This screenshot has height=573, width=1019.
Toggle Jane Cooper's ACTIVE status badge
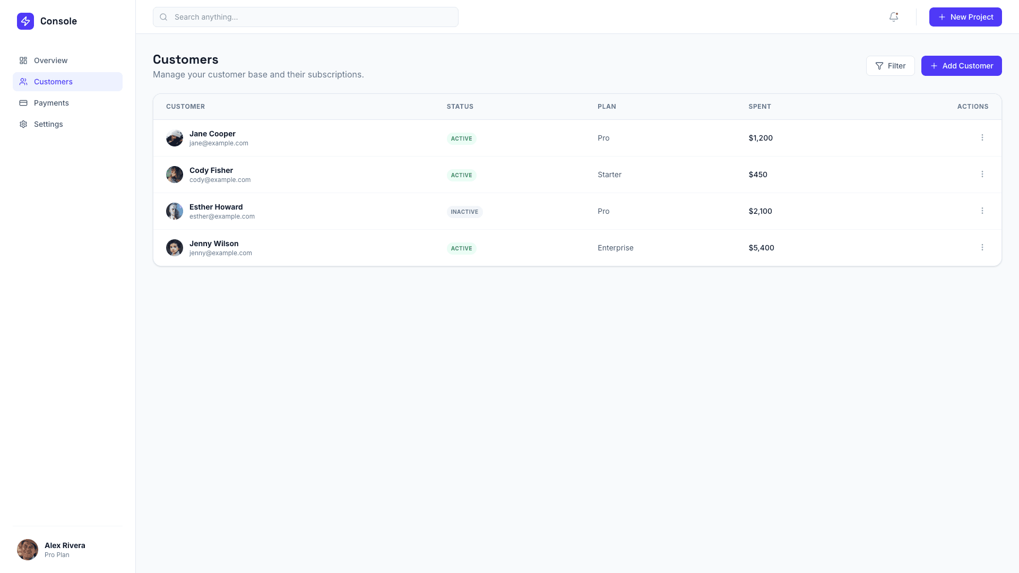pyautogui.click(x=461, y=138)
